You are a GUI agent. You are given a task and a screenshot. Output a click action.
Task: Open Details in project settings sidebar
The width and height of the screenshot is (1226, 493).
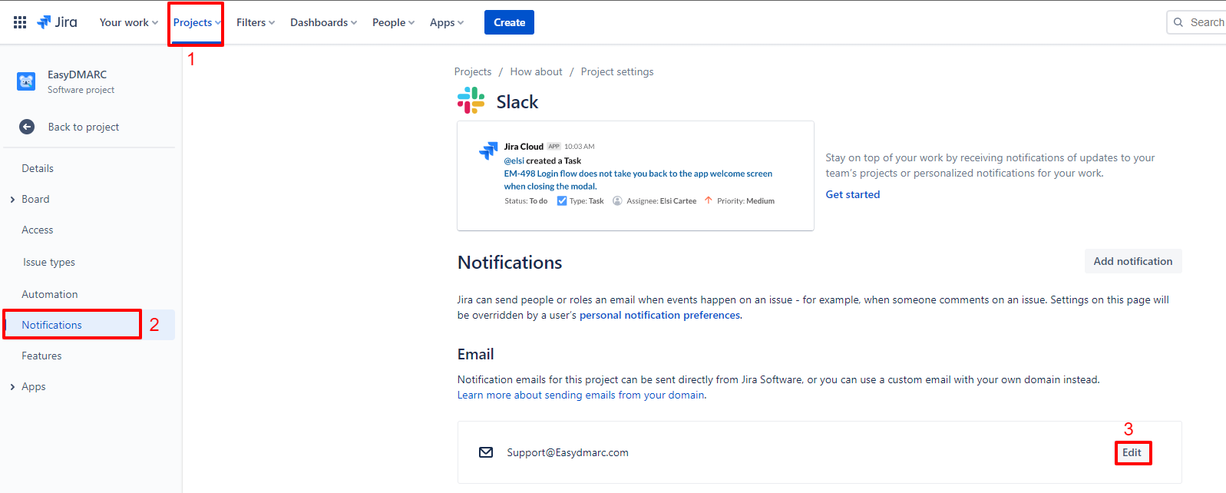(38, 168)
